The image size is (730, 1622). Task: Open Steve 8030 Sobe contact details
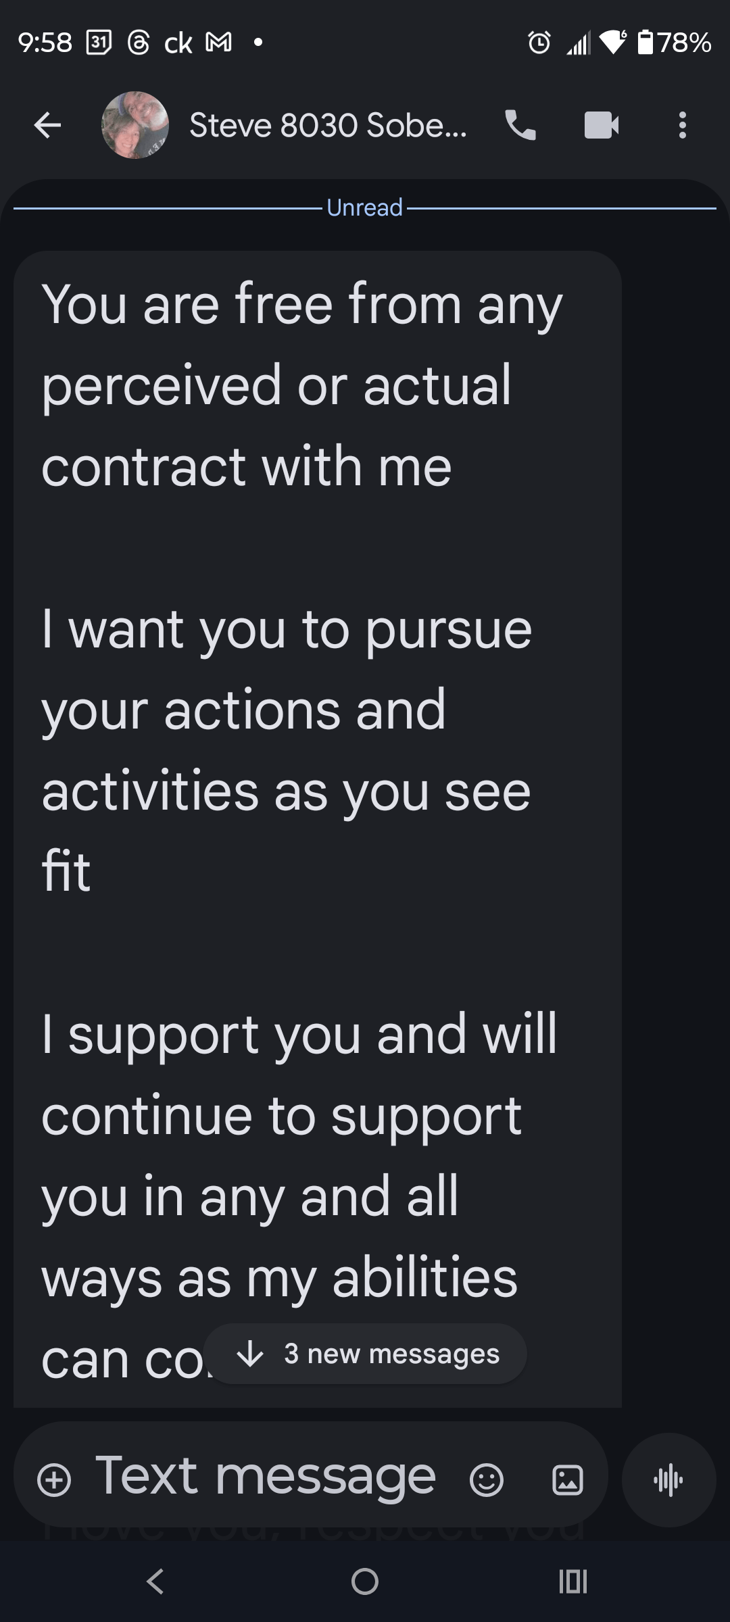(328, 125)
